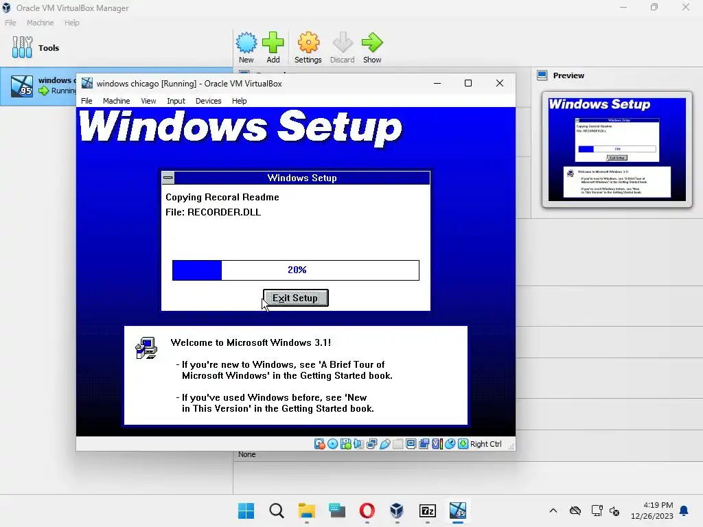Click the 20% setup progress bar

pyautogui.click(x=295, y=270)
